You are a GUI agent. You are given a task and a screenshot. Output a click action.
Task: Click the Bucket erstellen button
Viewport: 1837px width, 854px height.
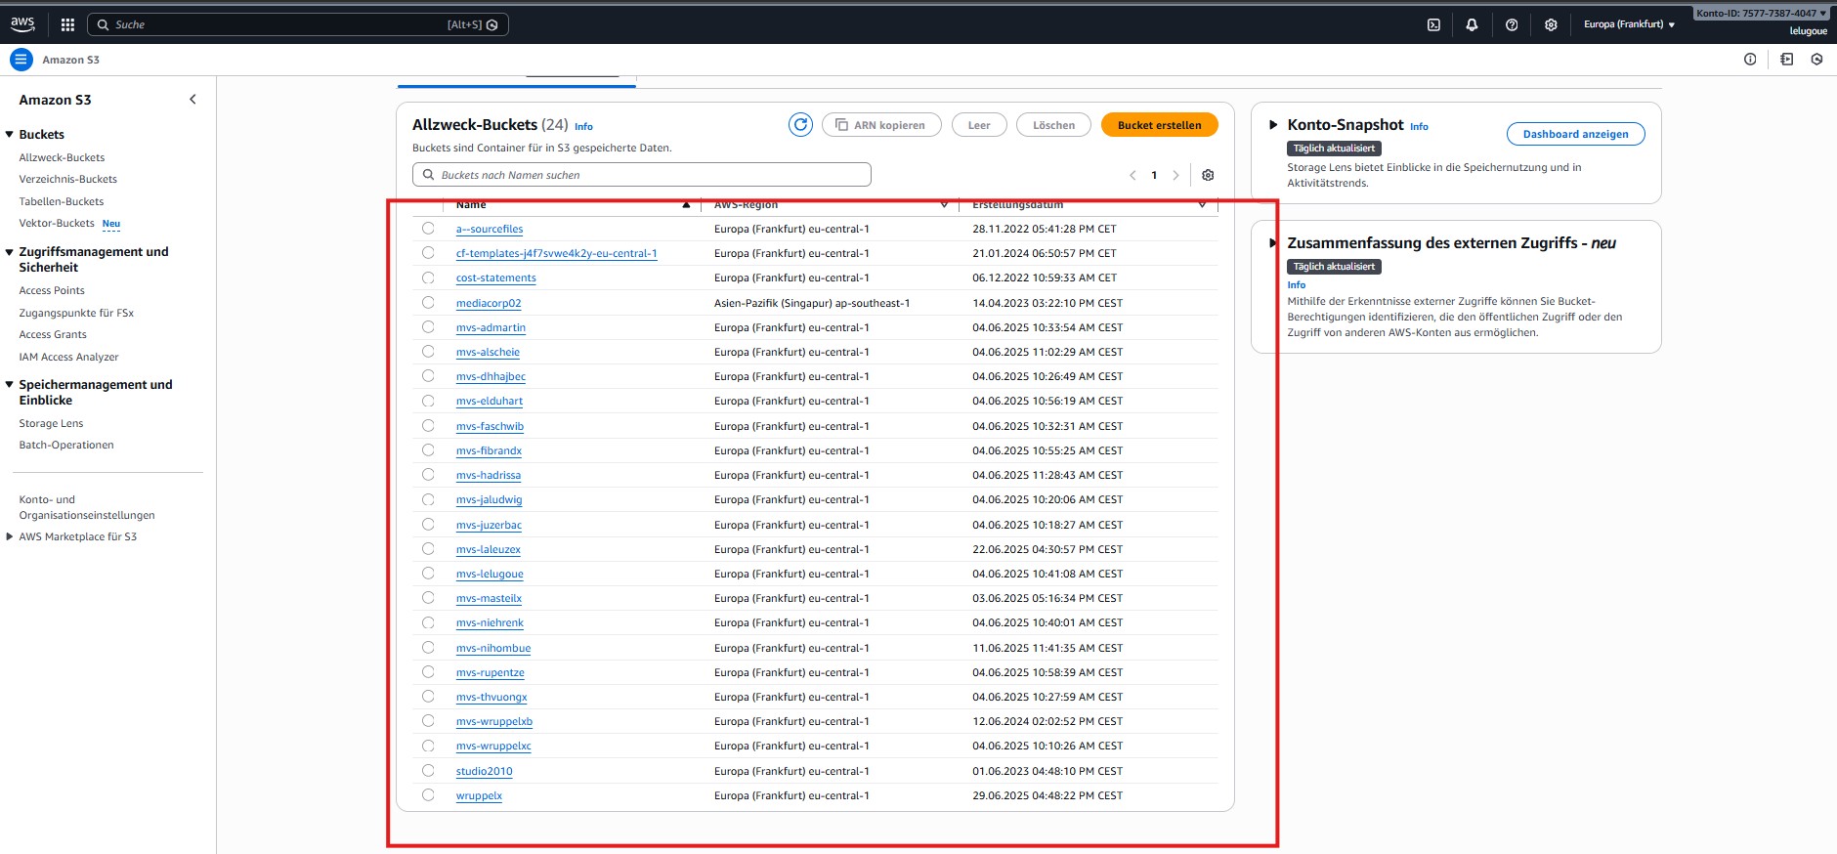[x=1159, y=125]
